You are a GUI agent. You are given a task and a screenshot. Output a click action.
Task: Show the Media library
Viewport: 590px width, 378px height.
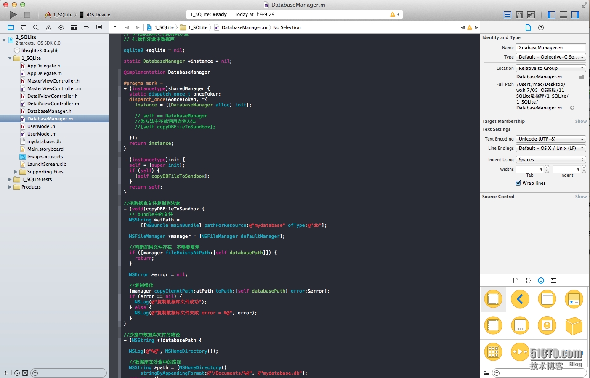[553, 280]
